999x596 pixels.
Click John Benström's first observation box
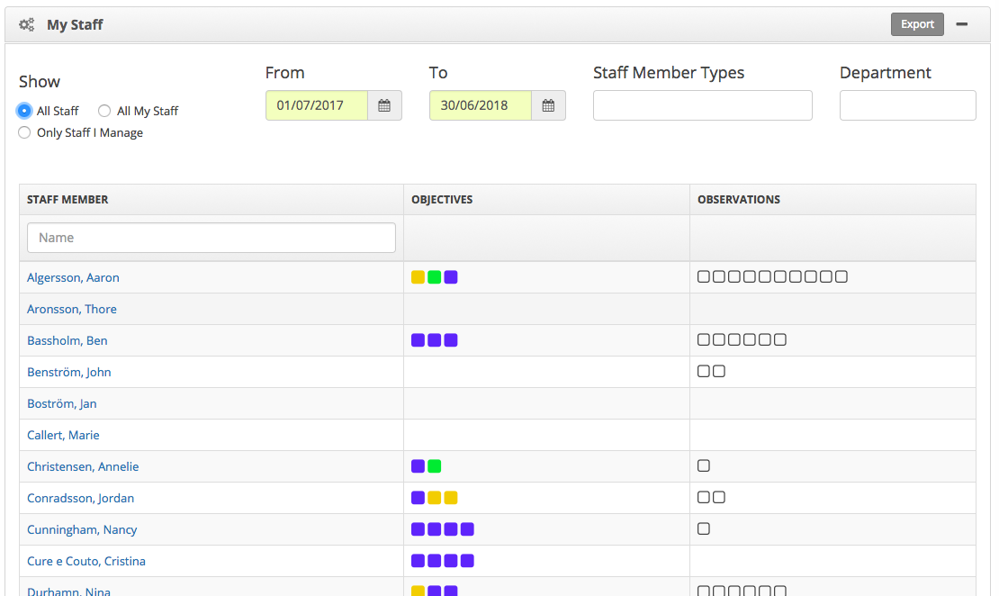coord(704,371)
